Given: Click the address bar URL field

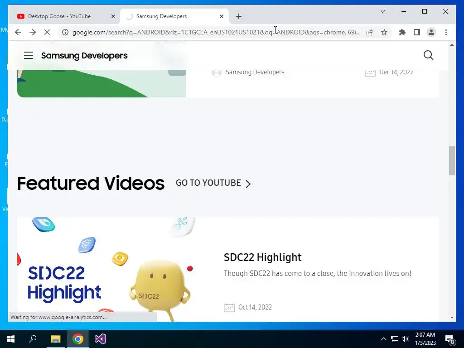Looking at the screenshot, I should click(216, 32).
